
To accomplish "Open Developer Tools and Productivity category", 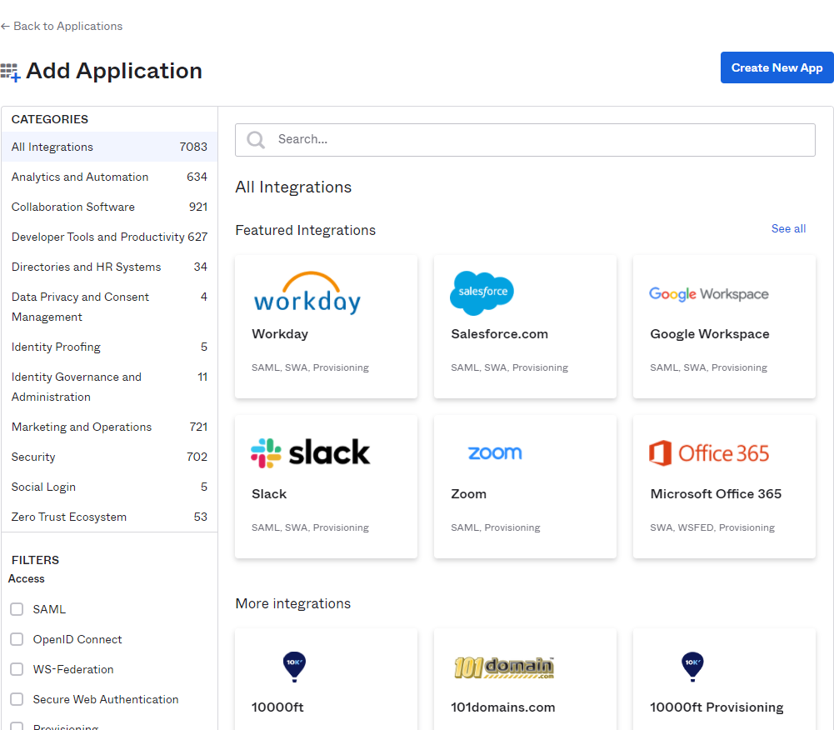I will coord(110,237).
